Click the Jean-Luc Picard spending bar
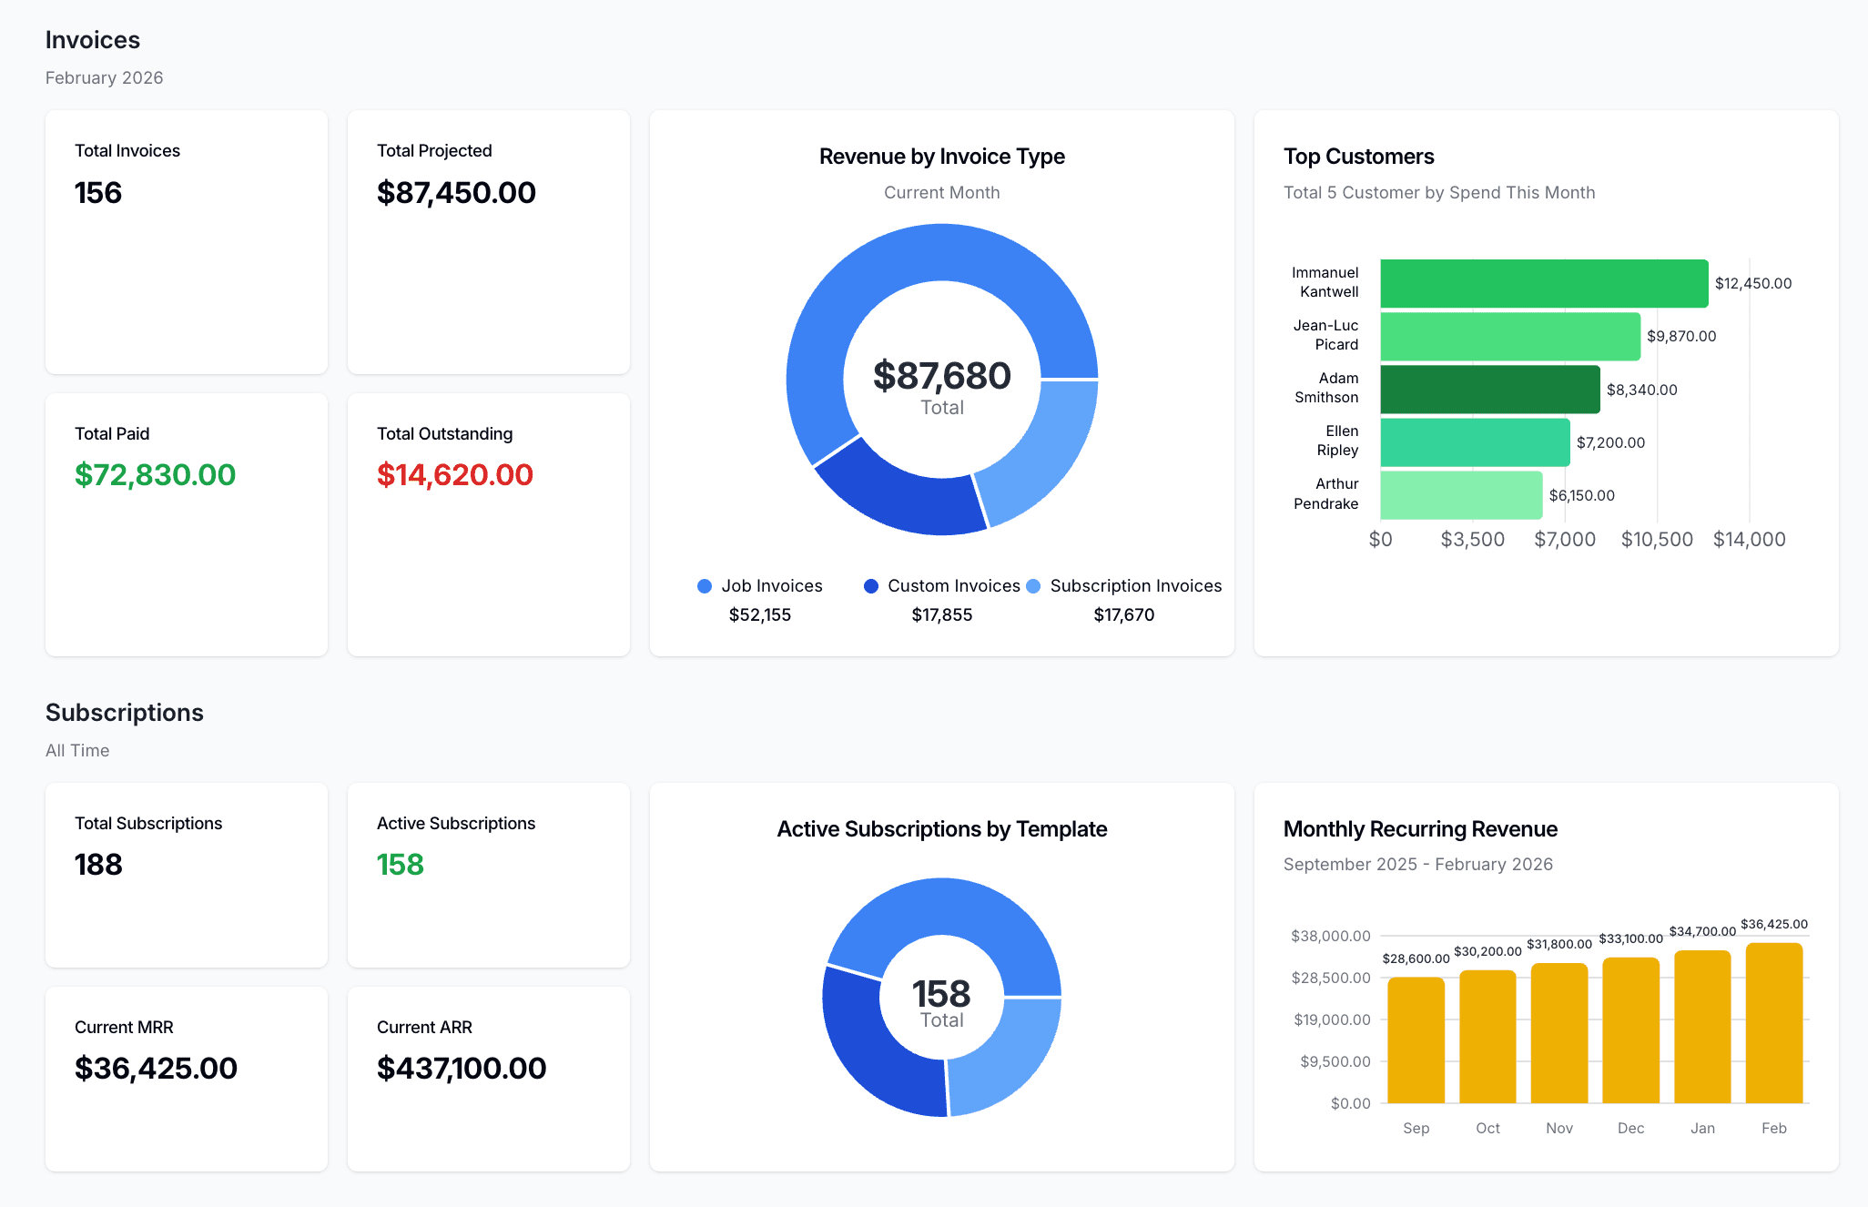This screenshot has height=1207, width=1868. pos(1509,337)
